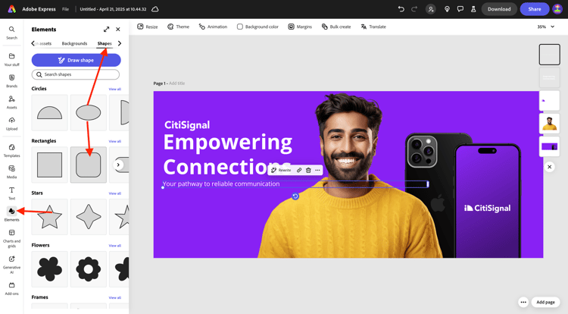Viewport: 568px width, 314px height.
Task: Open page more options ellipsis button
Action: 523,302
